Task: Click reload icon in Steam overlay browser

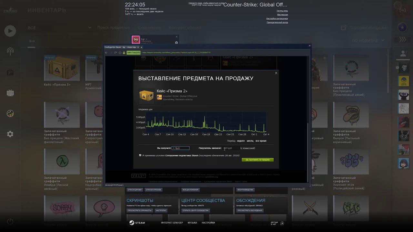Action: (116, 53)
